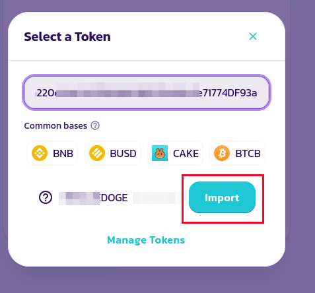Click the unknown token question mark icon

click(46, 197)
